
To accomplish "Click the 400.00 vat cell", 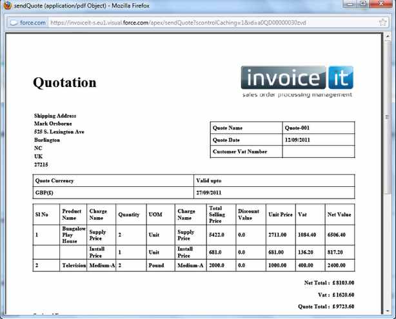I will pyautogui.click(x=310, y=266).
